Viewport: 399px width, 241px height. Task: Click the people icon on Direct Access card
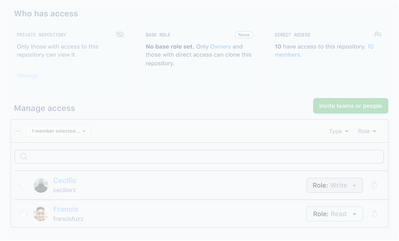pyautogui.click(x=378, y=34)
